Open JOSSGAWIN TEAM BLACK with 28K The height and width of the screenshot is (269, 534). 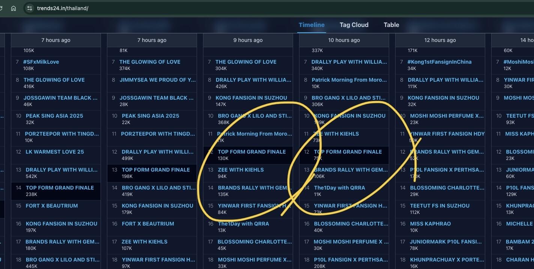tap(157, 98)
